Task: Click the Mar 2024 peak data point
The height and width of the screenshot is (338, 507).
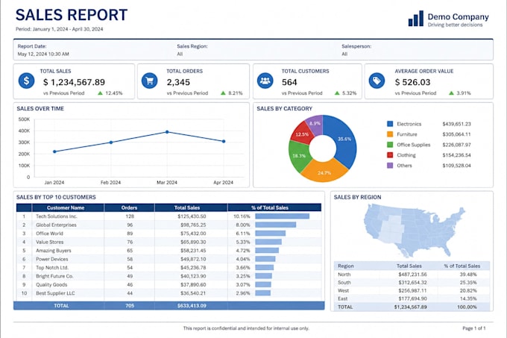Action: (x=167, y=132)
